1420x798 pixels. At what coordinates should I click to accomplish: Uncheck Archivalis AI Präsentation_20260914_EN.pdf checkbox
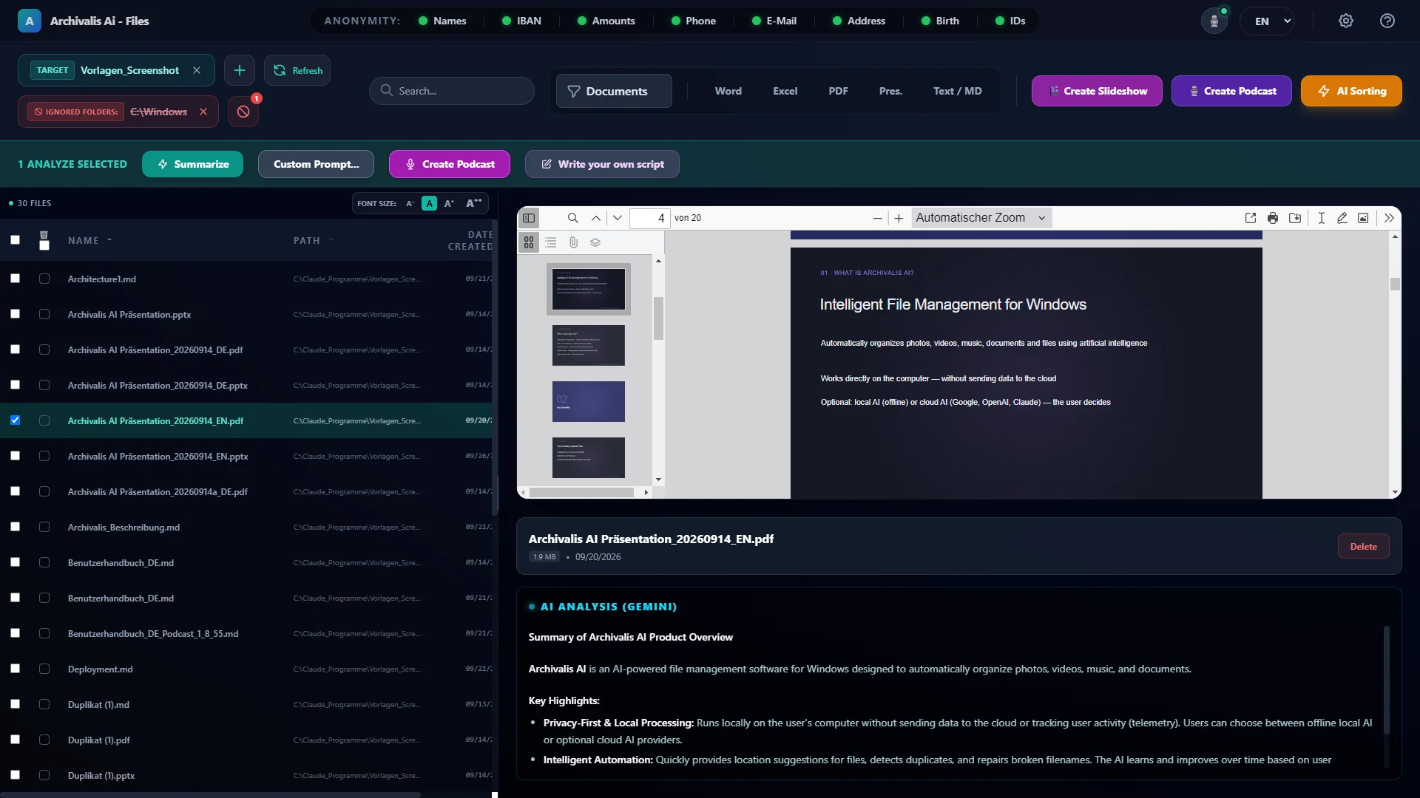coord(15,420)
